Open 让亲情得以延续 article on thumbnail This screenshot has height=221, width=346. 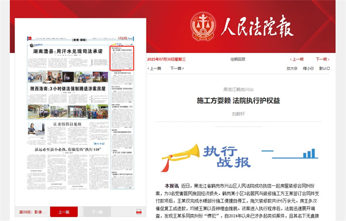point(67,124)
